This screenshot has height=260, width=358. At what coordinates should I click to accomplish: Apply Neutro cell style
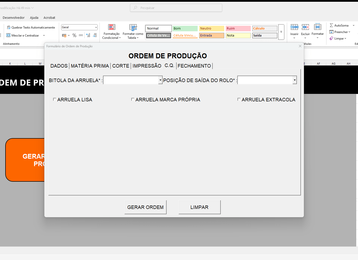coord(212,28)
